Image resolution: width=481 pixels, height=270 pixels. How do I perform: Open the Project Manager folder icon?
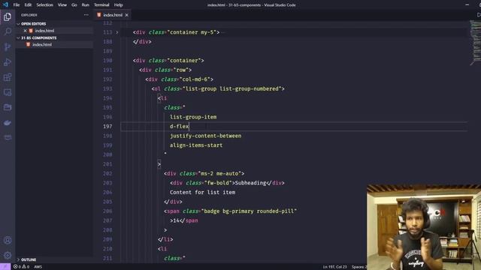pyautogui.click(x=8, y=107)
